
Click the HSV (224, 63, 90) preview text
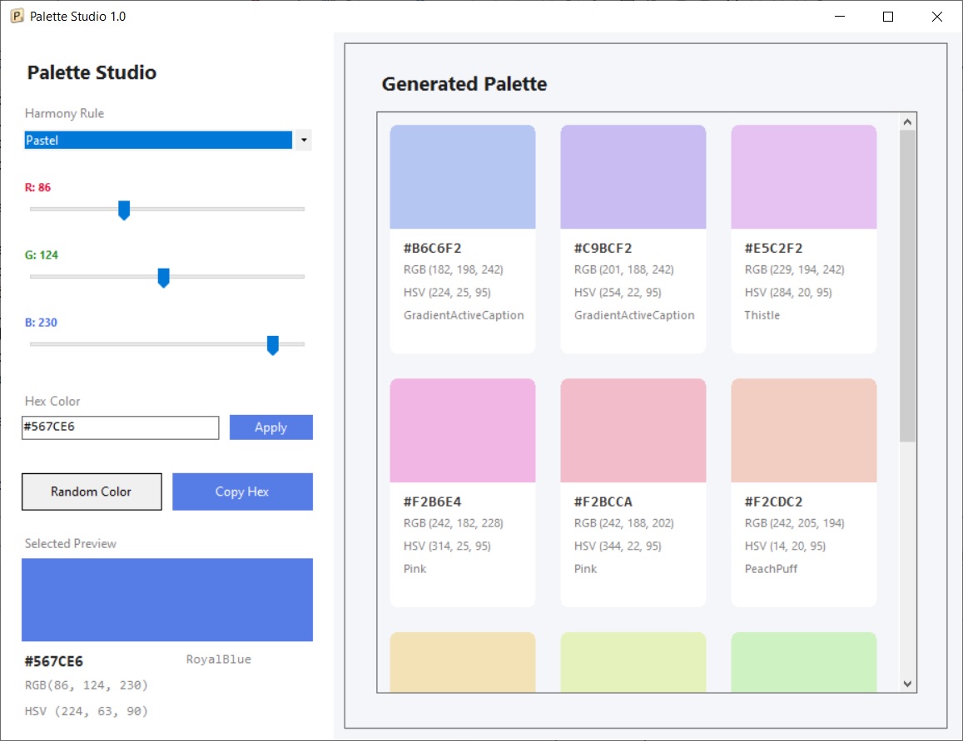click(87, 711)
